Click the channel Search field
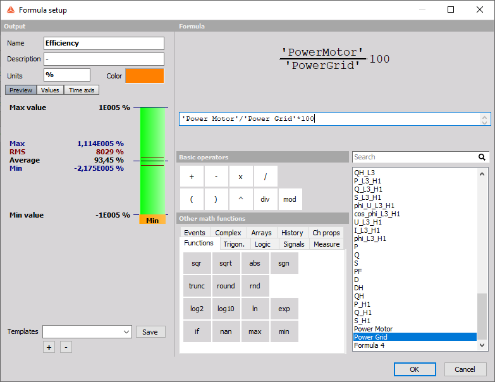The image size is (495, 382). [415, 157]
